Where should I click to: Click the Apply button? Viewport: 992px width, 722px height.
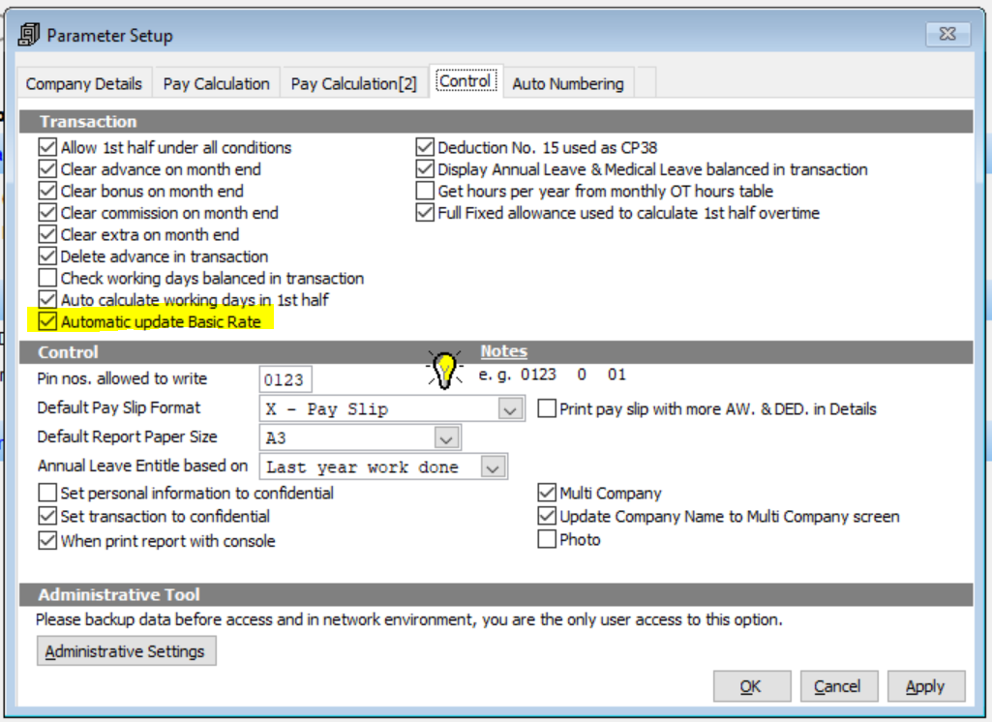[925, 685]
